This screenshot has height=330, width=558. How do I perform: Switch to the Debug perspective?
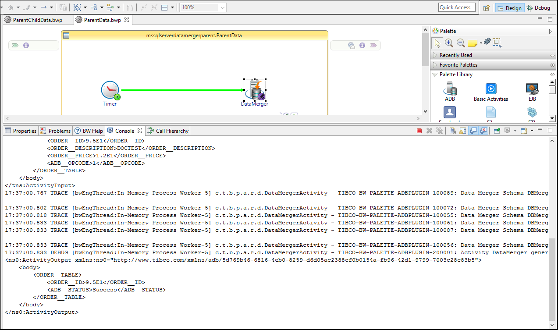[x=539, y=8]
